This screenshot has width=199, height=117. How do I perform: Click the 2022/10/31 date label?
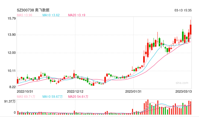coord(25,91)
